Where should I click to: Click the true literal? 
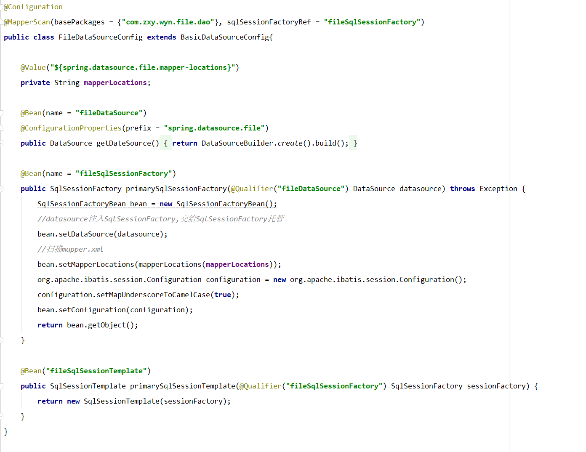pos(223,295)
